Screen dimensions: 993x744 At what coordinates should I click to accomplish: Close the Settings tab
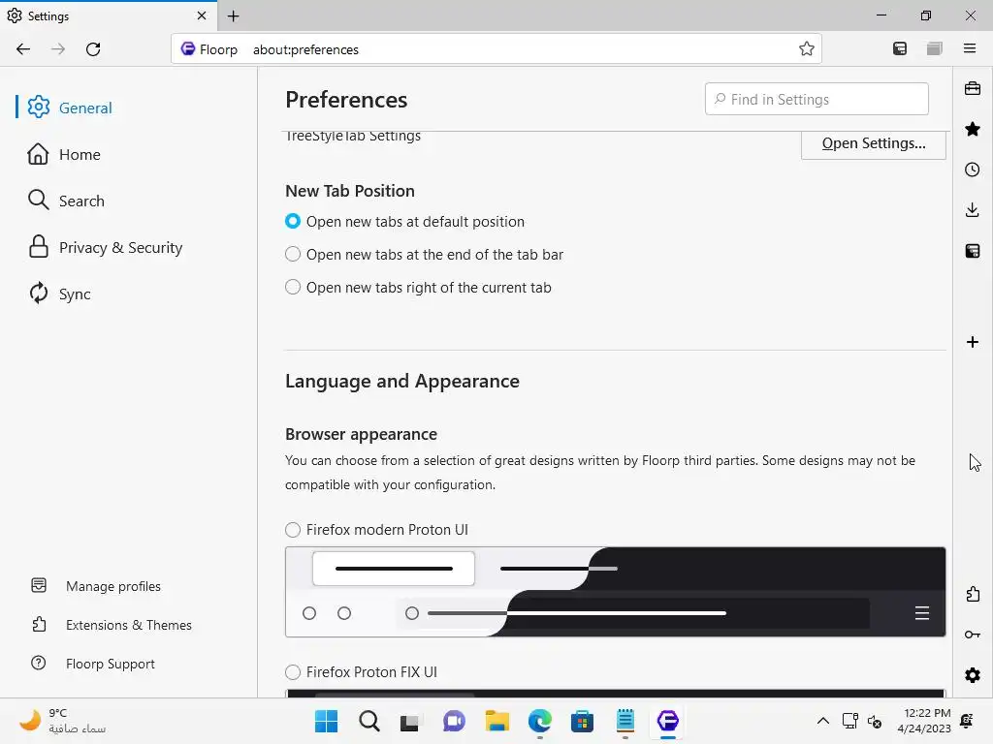[x=202, y=15]
